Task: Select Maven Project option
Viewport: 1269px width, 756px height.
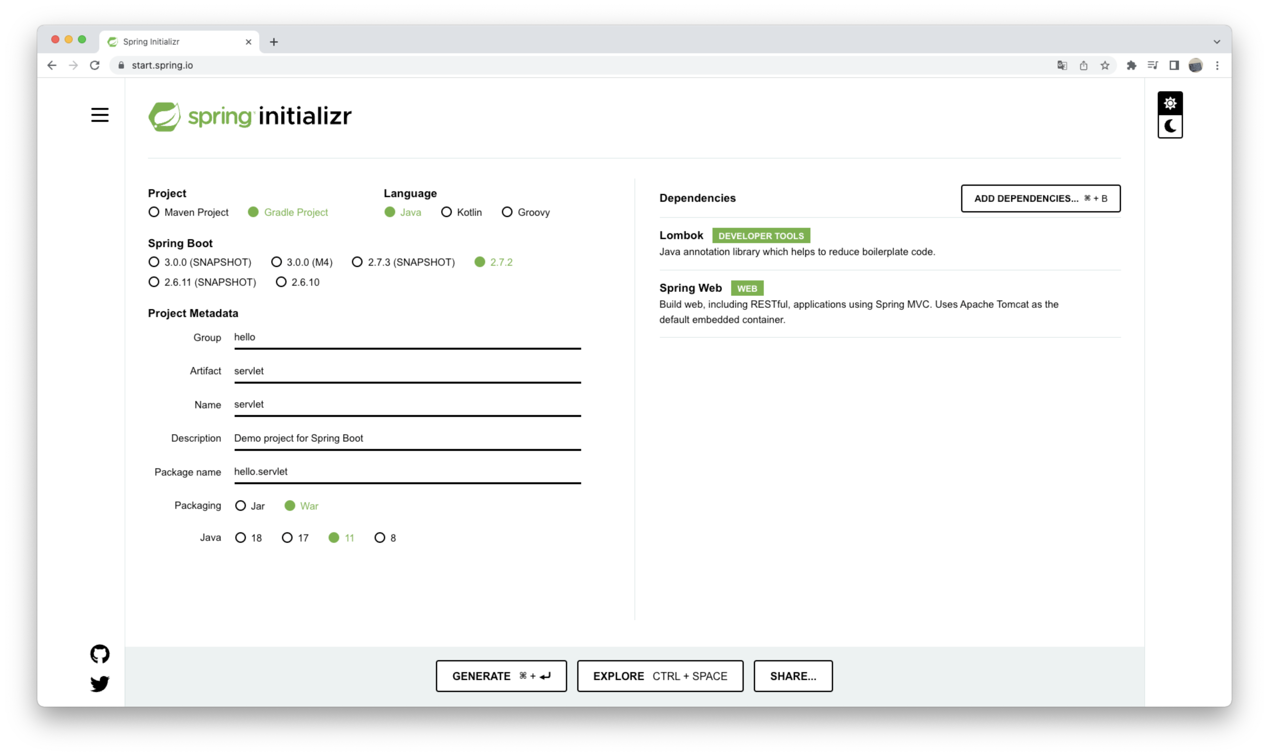Action: 154,212
